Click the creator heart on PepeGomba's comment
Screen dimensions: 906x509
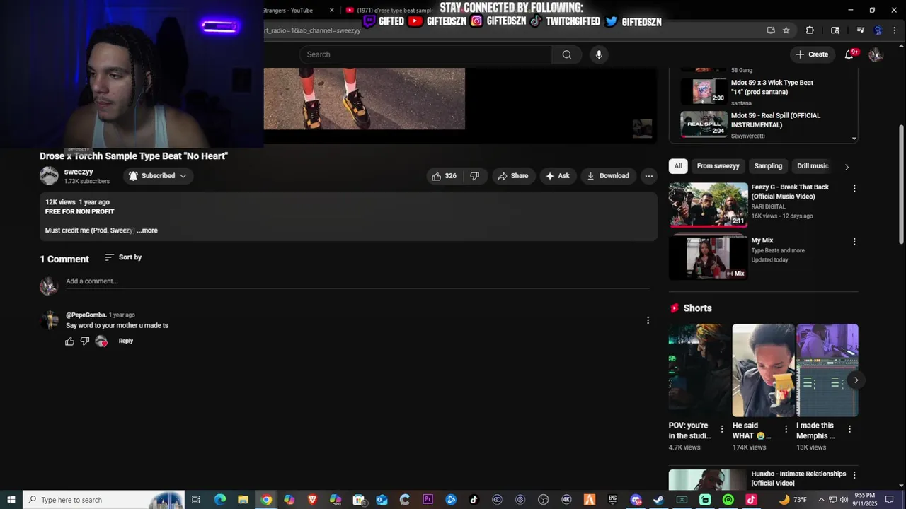(101, 341)
